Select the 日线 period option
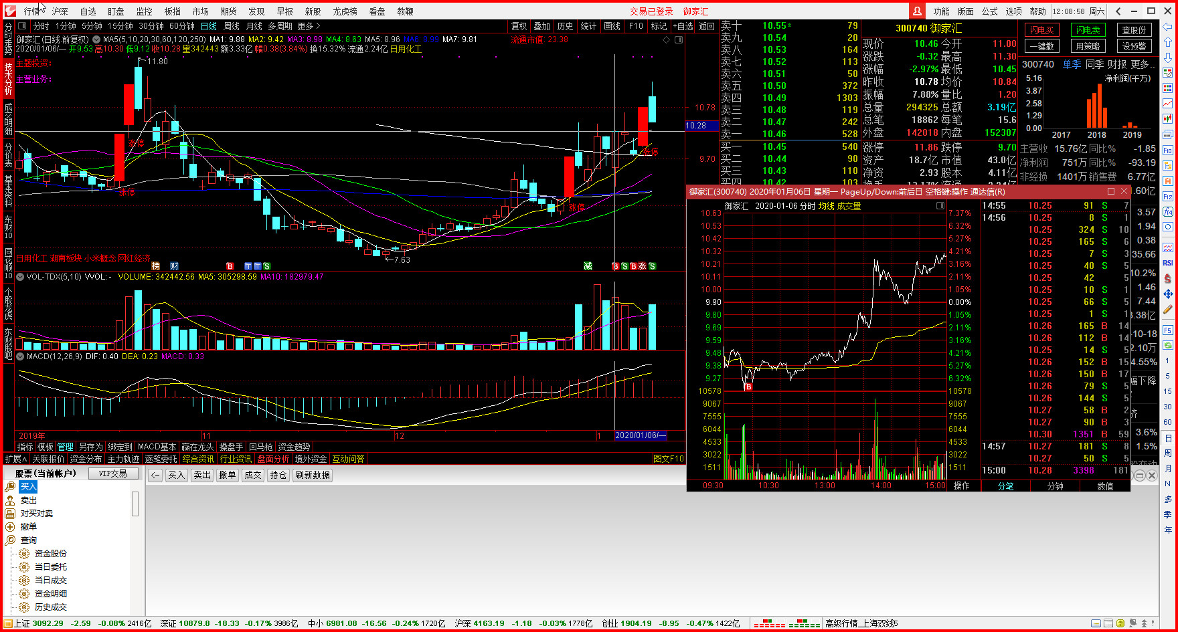Image resolution: width=1178 pixels, height=632 pixels. tap(209, 26)
